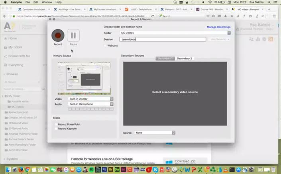Viewport: 281px width, 174px height.
Task: Click the Wi-Fi status icon
Action: [x=210, y=2]
